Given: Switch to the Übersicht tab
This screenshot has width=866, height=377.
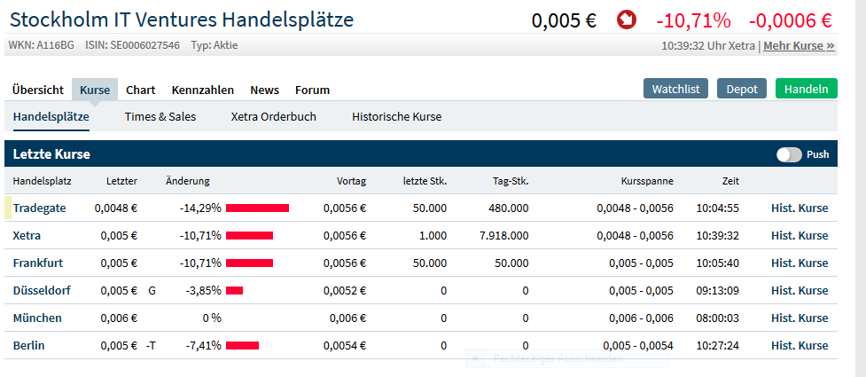Looking at the screenshot, I should click(38, 90).
